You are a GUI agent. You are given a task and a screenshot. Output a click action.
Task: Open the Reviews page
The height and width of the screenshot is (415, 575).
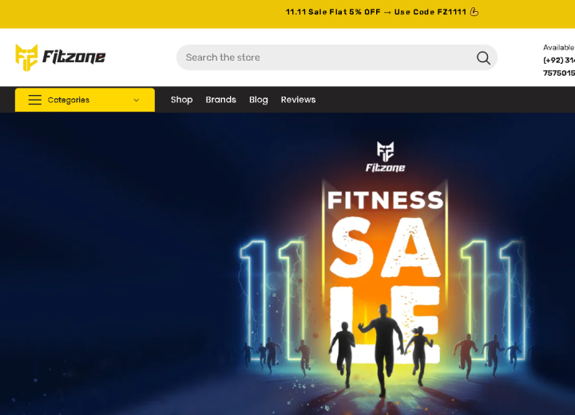pyautogui.click(x=298, y=100)
